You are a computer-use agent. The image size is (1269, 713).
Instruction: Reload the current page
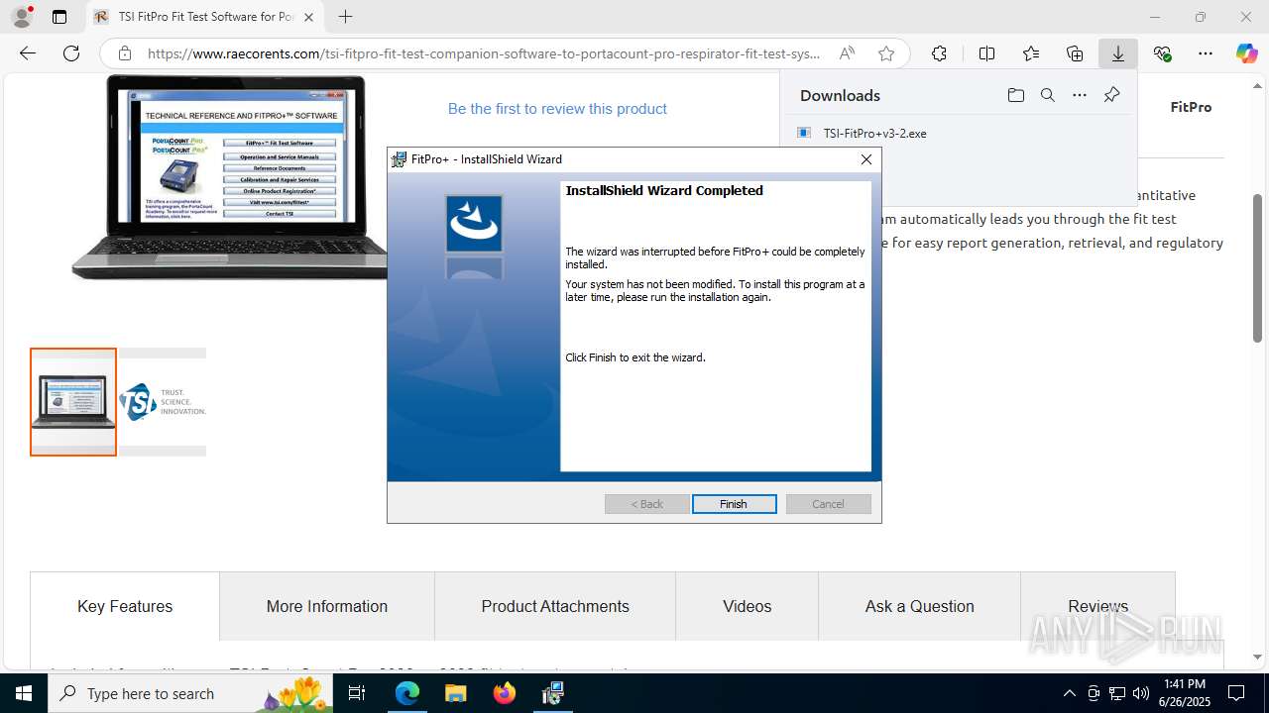(x=71, y=53)
